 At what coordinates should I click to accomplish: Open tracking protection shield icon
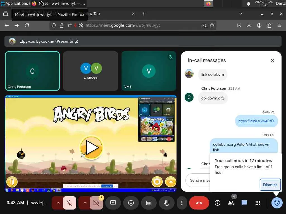pos(54,25)
